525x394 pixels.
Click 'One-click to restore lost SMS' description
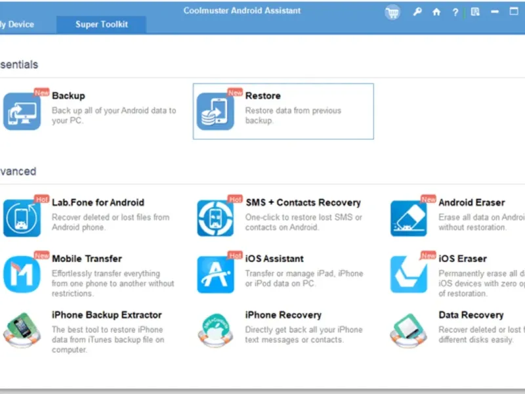click(x=303, y=222)
